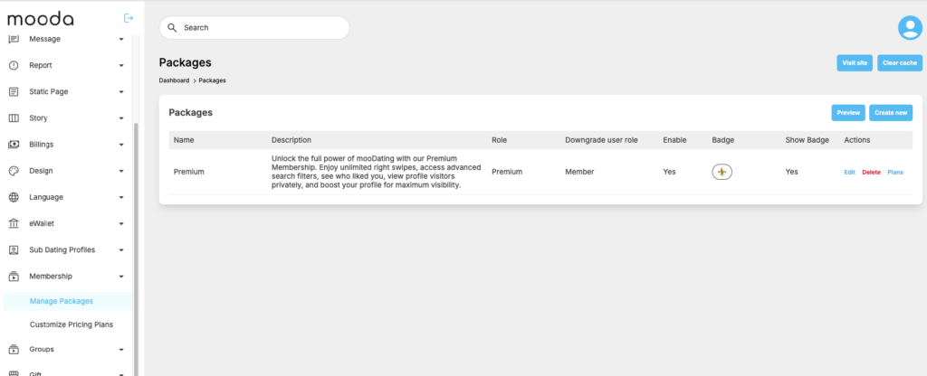
Task: Click the Static Page sidebar icon
Action: pyautogui.click(x=14, y=91)
